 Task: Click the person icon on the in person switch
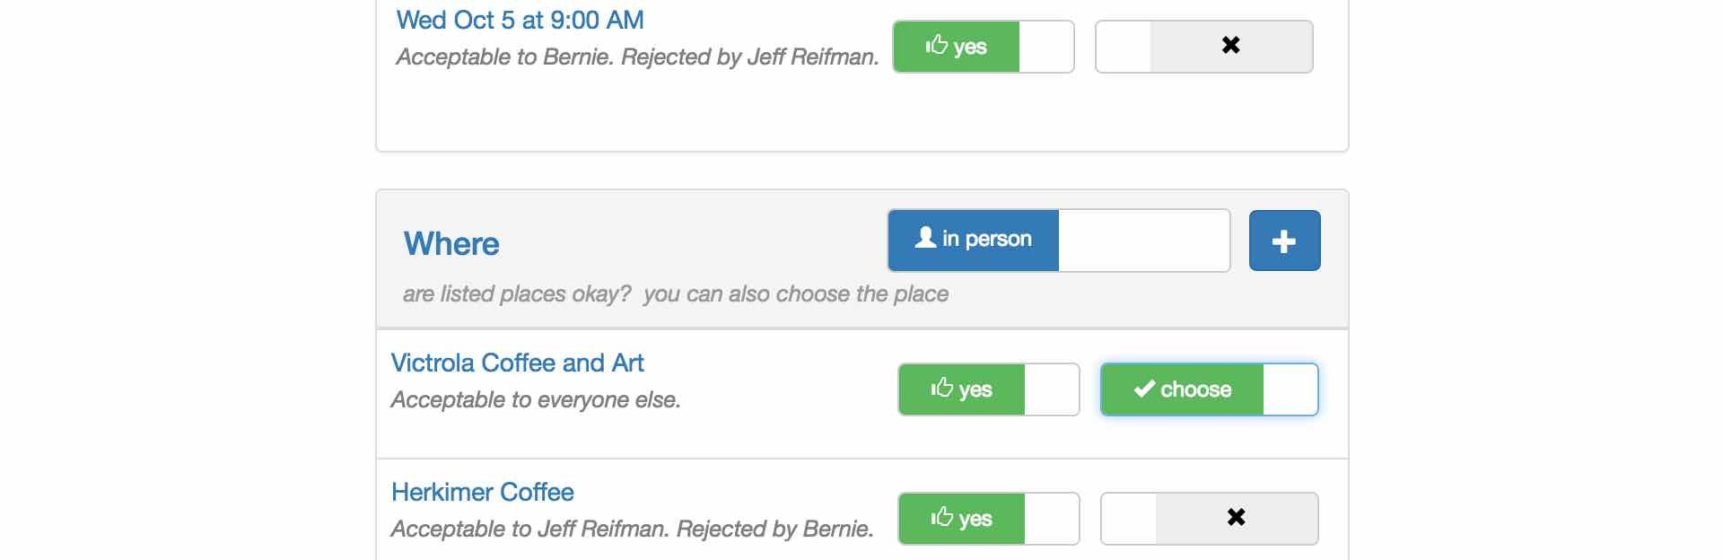[925, 238]
